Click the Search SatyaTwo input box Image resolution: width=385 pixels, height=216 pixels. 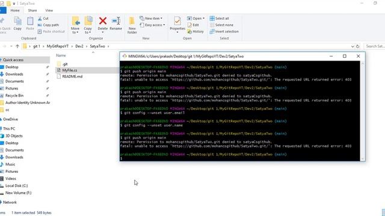[374, 46]
